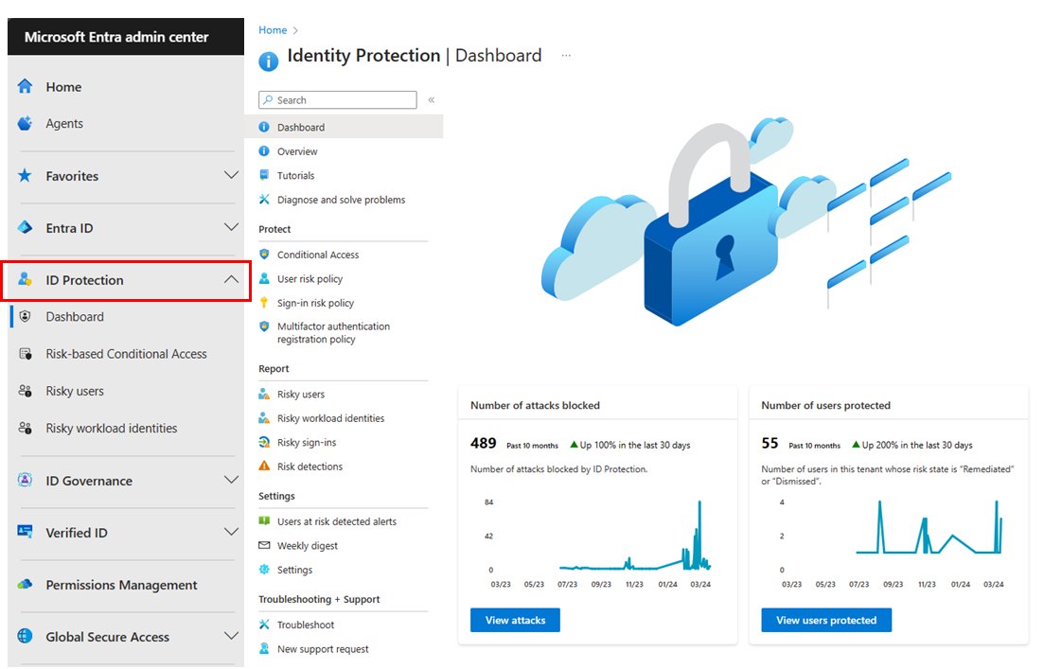Click the Diagnose and solve problems wrench icon
Image resolution: width=1044 pixels, height=669 pixels.
264,199
